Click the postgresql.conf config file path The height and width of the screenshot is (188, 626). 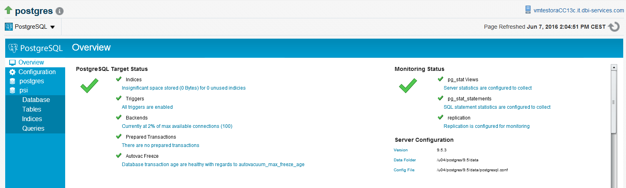pos(472,170)
